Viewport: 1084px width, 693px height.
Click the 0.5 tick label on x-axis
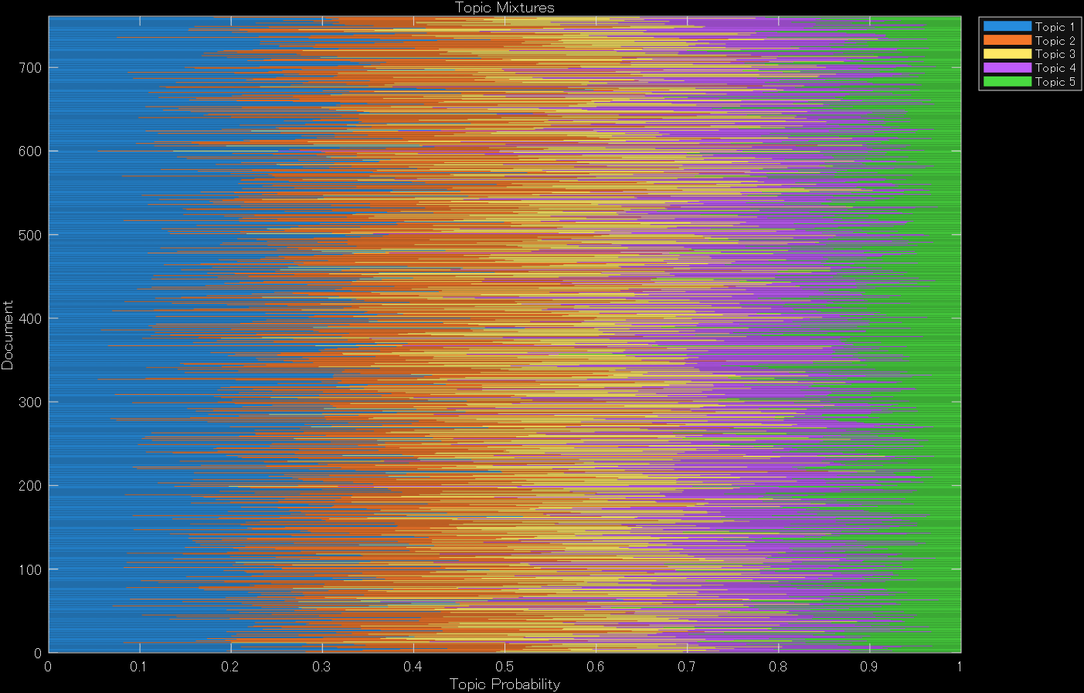(x=505, y=668)
